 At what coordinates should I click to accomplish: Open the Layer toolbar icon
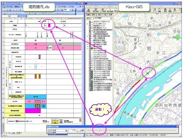click(x=175, y=10)
